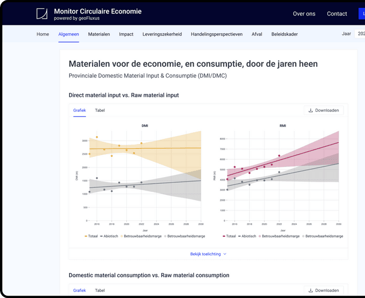
Task: Click the download icon in the lower chart section
Action: pos(311,290)
